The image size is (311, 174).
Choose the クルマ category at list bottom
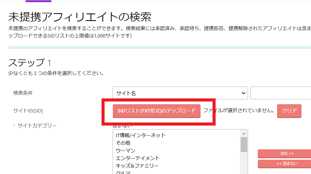point(123,172)
